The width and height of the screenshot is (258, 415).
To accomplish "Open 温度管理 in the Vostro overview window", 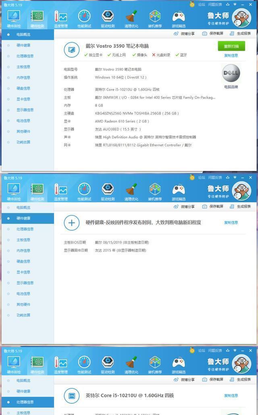I will tap(60, 19).
